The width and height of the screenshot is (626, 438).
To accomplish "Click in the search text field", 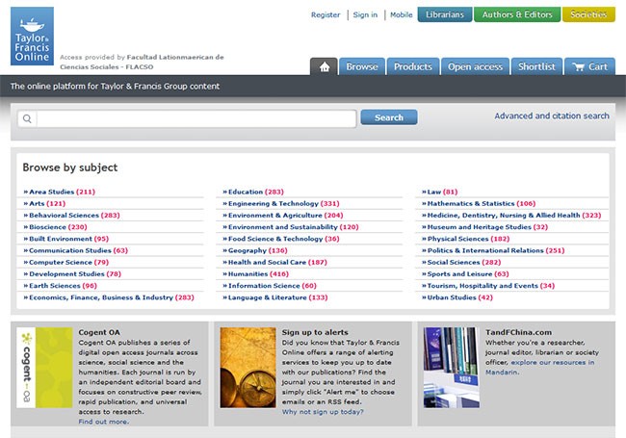I will [196, 118].
